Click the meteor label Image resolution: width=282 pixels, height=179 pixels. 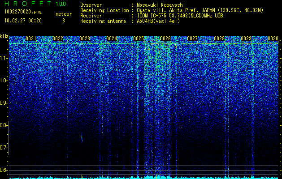click(64, 14)
